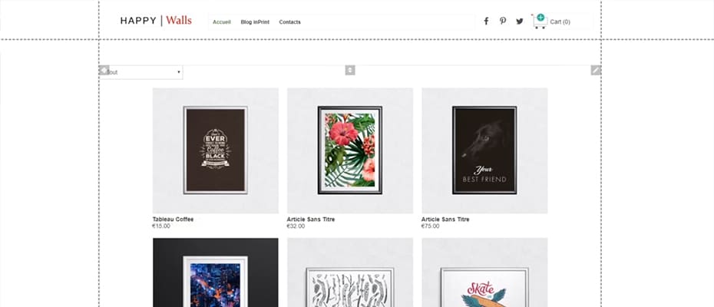714x307 pixels.
Task: Click the pencil edit icon on product block
Action: 596,70
